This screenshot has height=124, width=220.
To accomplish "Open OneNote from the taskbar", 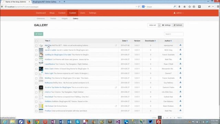I will point(53,122).
